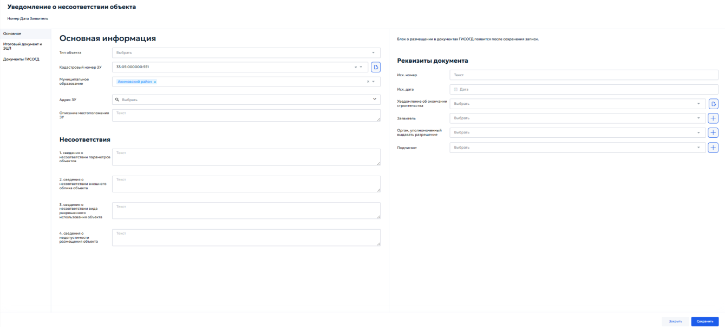The image size is (725, 327).
Task: Open Кадастровый номер ЗУ dropdown arrow
Action: [361, 67]
